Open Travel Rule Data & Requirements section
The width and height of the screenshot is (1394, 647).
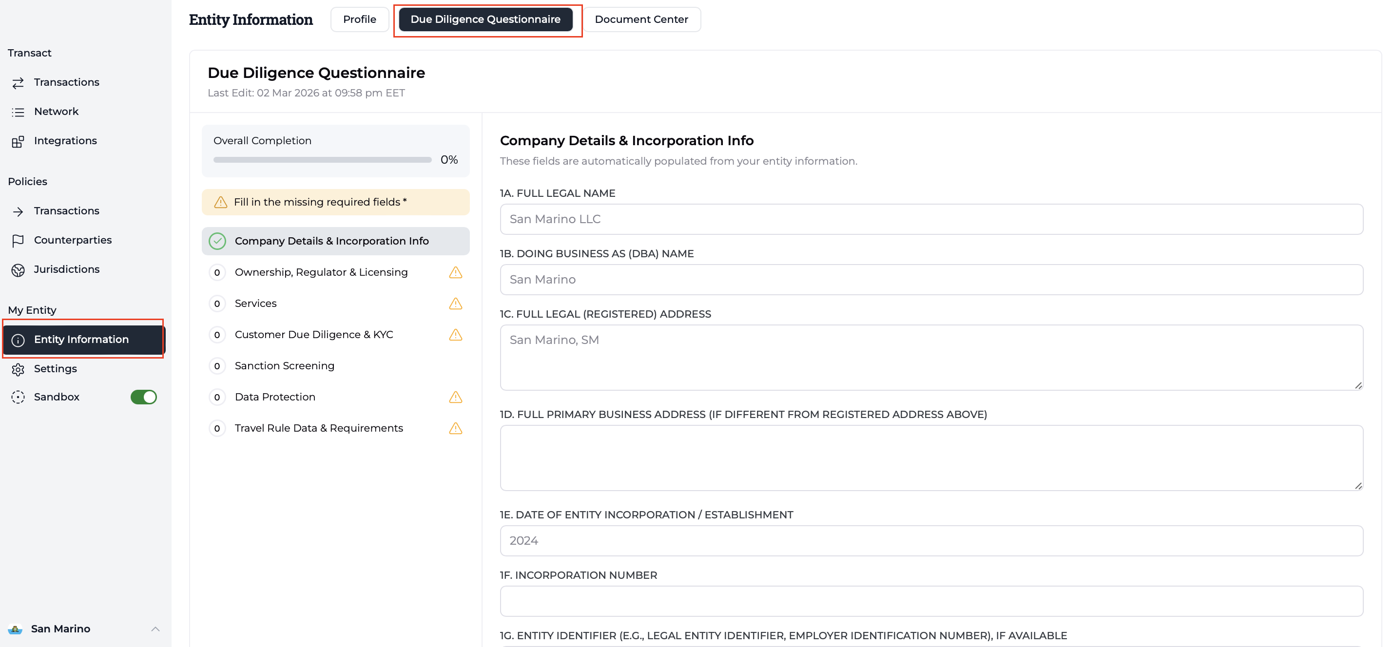click(335, 428)
